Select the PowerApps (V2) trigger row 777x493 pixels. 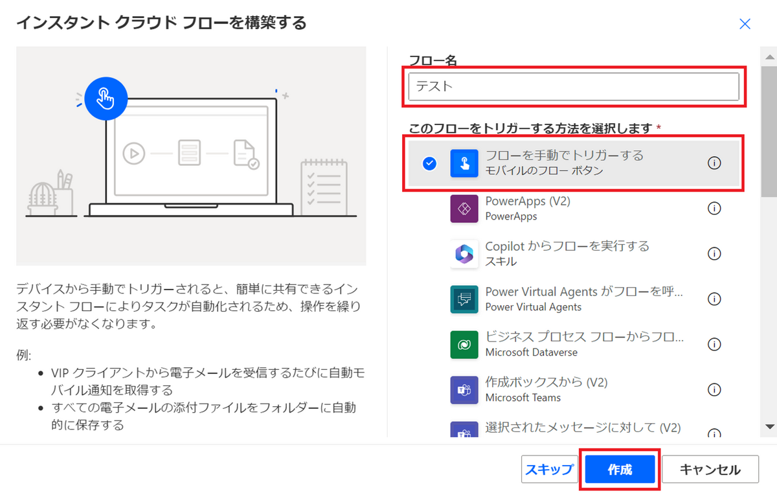coord(574,209)
